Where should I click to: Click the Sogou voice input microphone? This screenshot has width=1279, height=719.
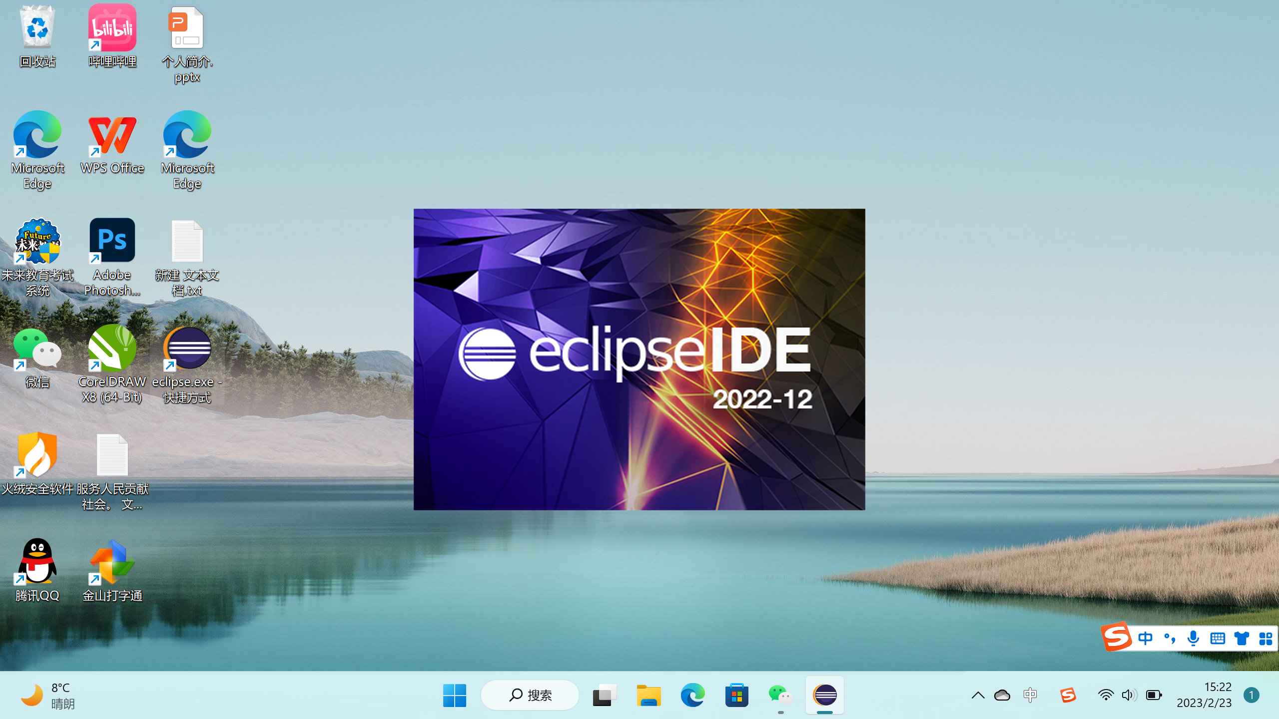coord(1194,638)
